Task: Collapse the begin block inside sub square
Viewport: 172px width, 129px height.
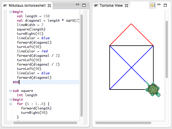Action: click(10, 100)
